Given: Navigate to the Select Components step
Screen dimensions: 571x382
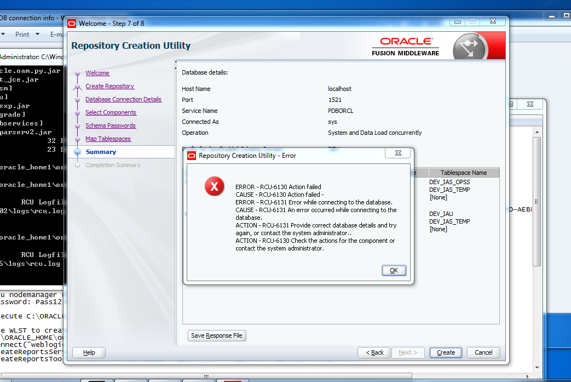Looking at the screenshot, I should [x=111, y=112].
